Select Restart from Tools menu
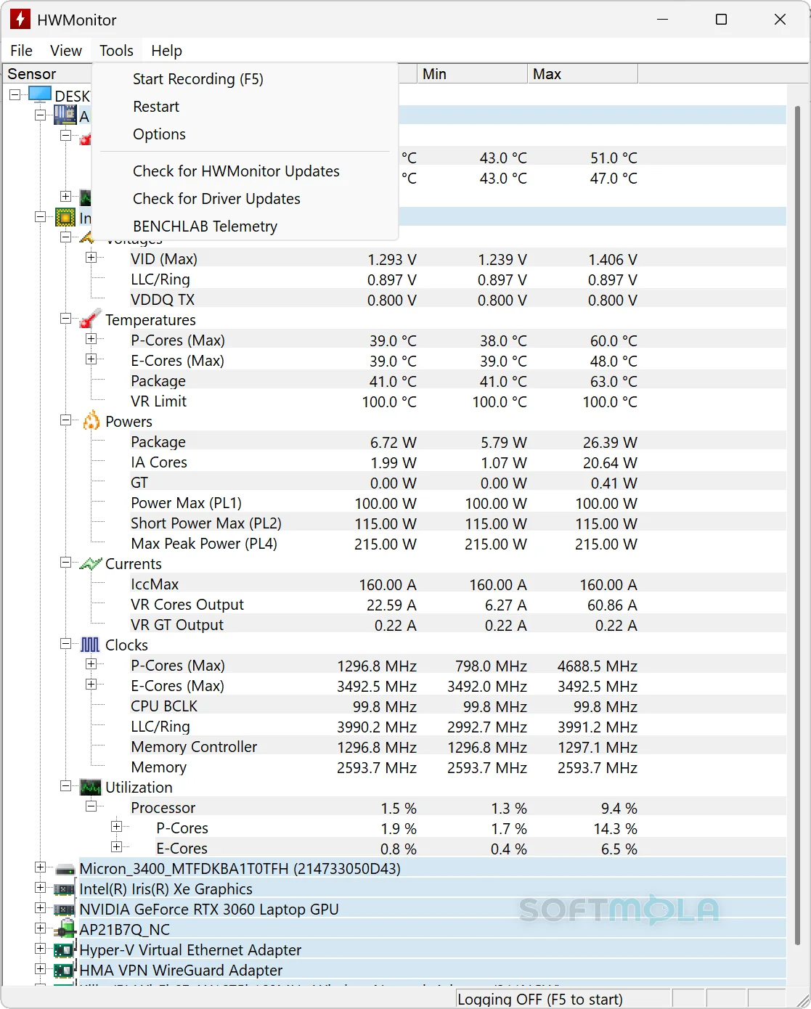The image size is (811, 1009). (246, 107)
